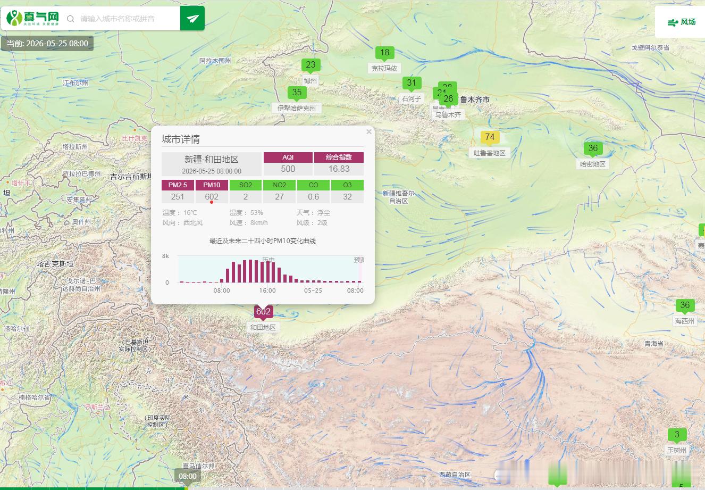Click the 74 marker for 吐鲁番地区
The image size is (705, 490).
click(x=490, y=137)
